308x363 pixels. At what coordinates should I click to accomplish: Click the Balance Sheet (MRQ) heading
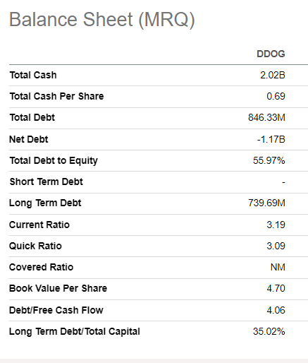(x=102, y=20)
